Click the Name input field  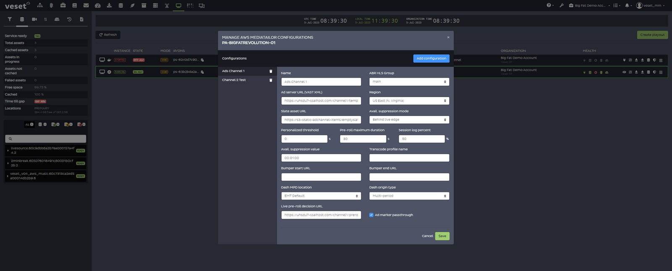(321, 82)
